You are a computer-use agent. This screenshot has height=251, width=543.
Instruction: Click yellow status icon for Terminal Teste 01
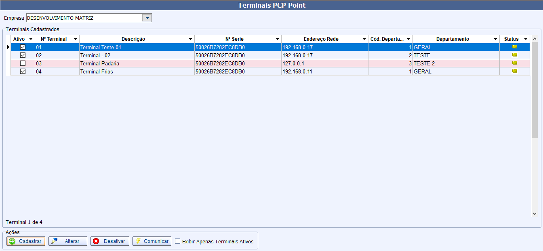[514, 47]
